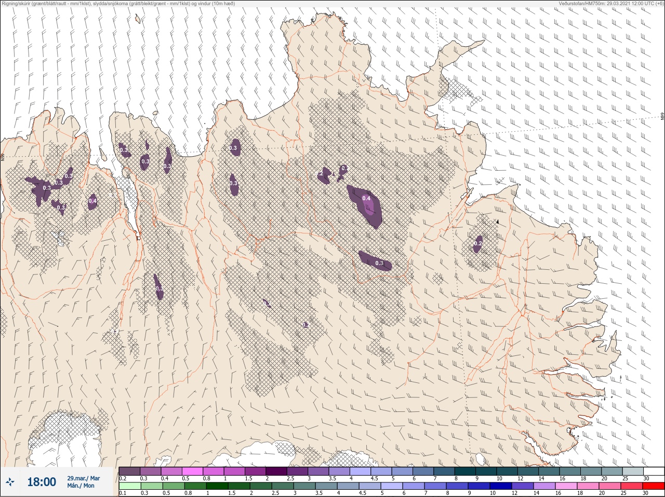Screen dimensions: 665x497
Task: Pick the lilac 14 swatch in the lower legend
Action: tap(544, 486)
